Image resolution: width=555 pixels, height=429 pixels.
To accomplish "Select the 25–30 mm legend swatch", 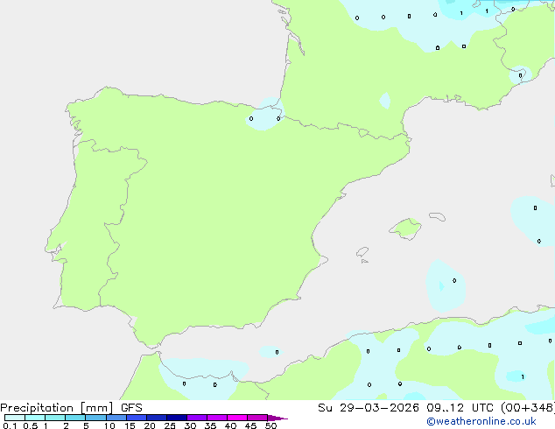I will pyautogui.click(x=177, y=418).
